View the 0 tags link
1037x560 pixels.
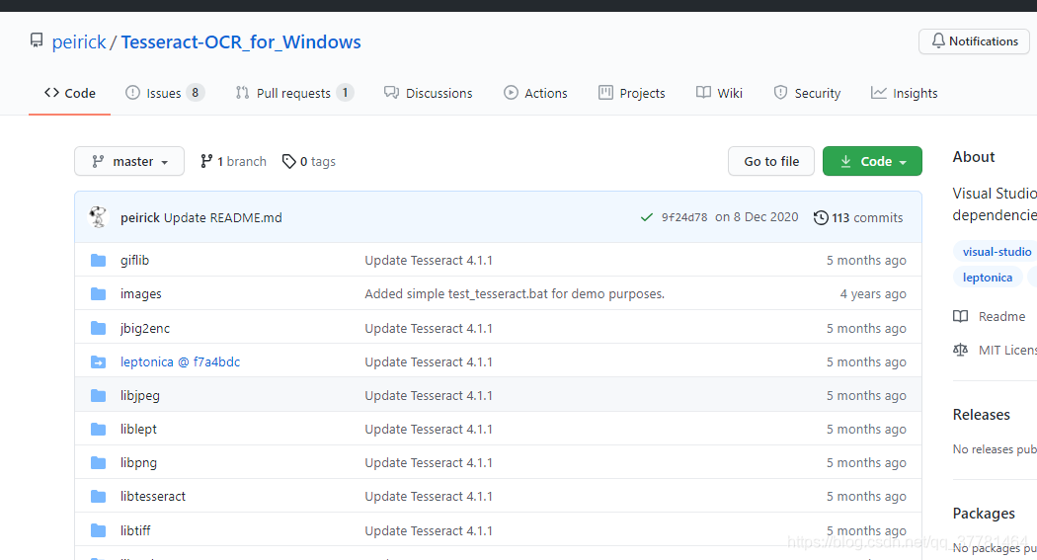[308, 161]
